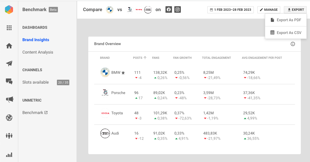Click Audi total engagement 483,83K

(x=210, y=133)
